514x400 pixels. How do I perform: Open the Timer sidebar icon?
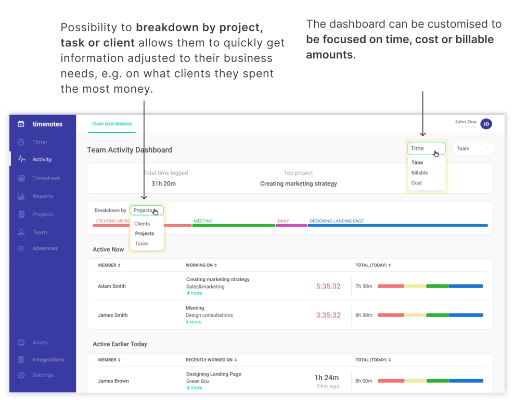coord(21,142)
